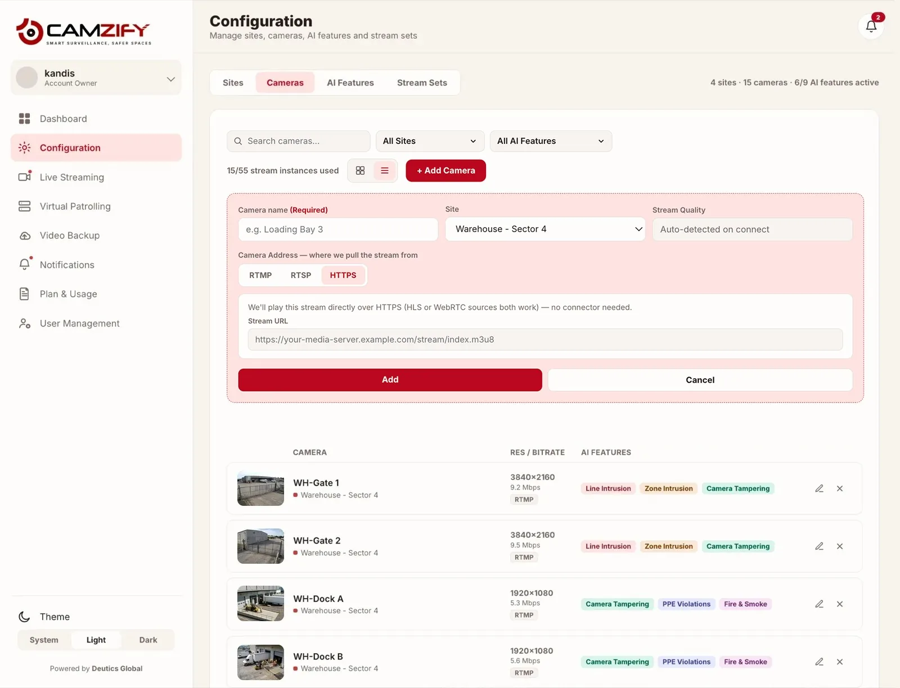Viewport: 900px width, 688px height.
Task: Edit the WH-Gate 2 camera
Action: [819, 546]
